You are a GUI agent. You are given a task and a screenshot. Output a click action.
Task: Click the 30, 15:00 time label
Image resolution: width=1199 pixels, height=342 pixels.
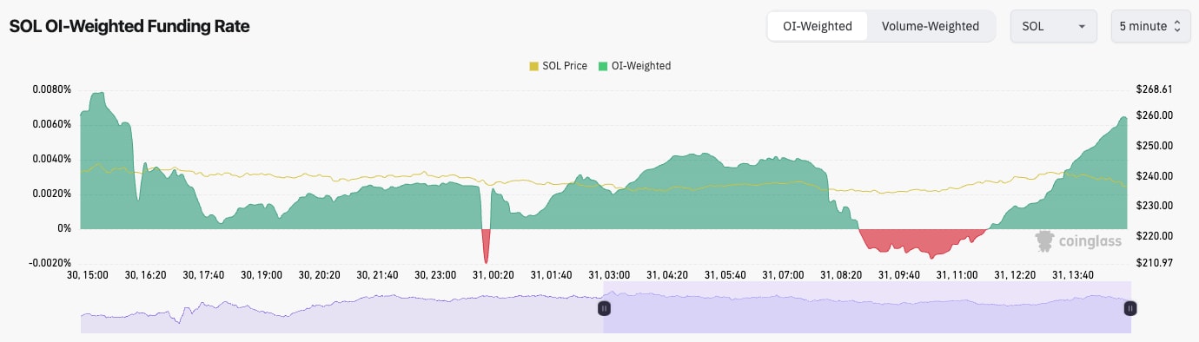pos(88,275)
